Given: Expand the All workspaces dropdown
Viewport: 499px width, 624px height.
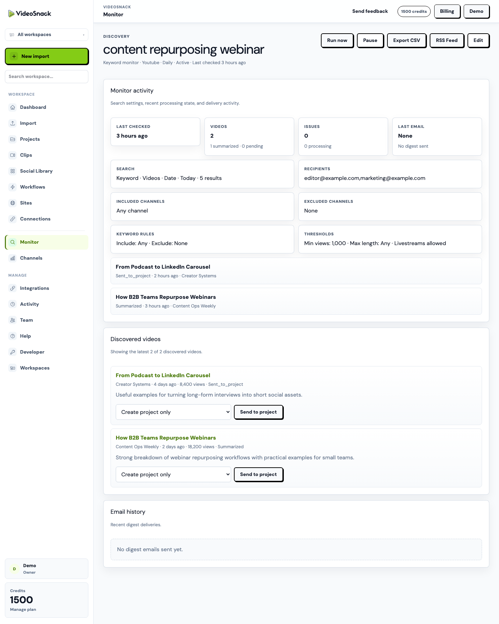Looking at the screenshot, I should click(46, 35).
